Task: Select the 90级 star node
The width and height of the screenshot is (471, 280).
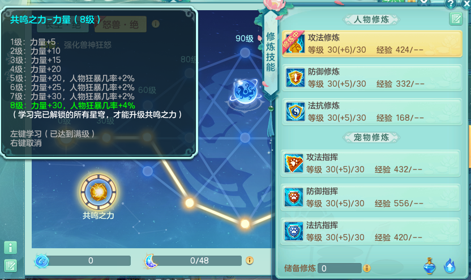Action: 245,53
